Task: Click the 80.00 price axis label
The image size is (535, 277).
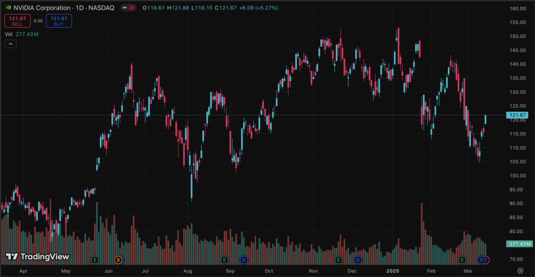Action: 517,232
